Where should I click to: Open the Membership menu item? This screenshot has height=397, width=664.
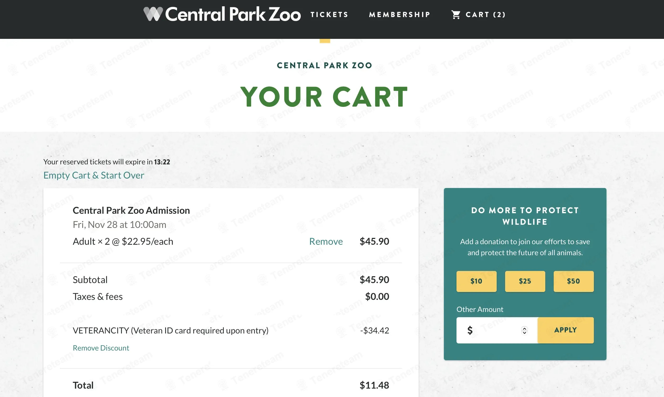point(400,14)
